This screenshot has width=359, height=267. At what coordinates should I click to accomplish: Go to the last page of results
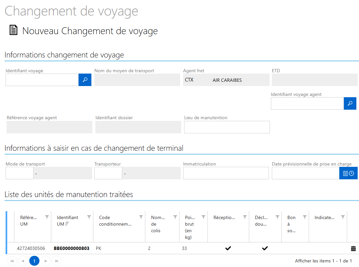[57, 261]
